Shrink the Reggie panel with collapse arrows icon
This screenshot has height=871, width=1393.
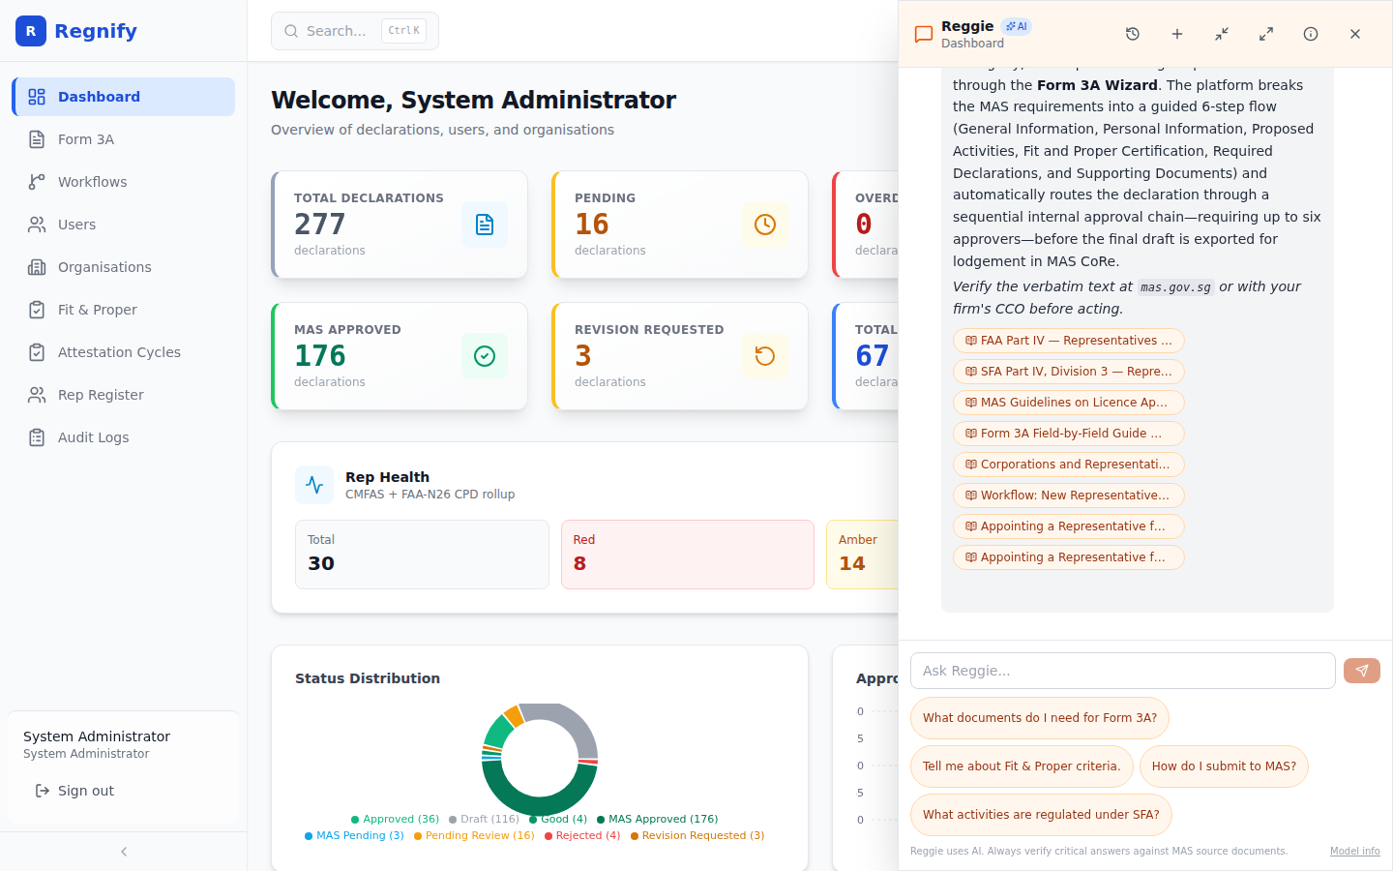(x=1222, y=34)
